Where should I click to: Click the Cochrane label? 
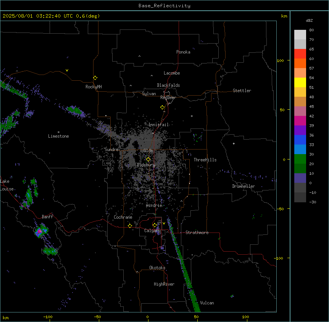pyautogui.click(x=123, y=217)
